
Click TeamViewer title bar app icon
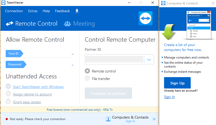(3, 3)
